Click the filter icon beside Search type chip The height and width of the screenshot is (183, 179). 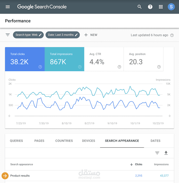pos(8,35)
